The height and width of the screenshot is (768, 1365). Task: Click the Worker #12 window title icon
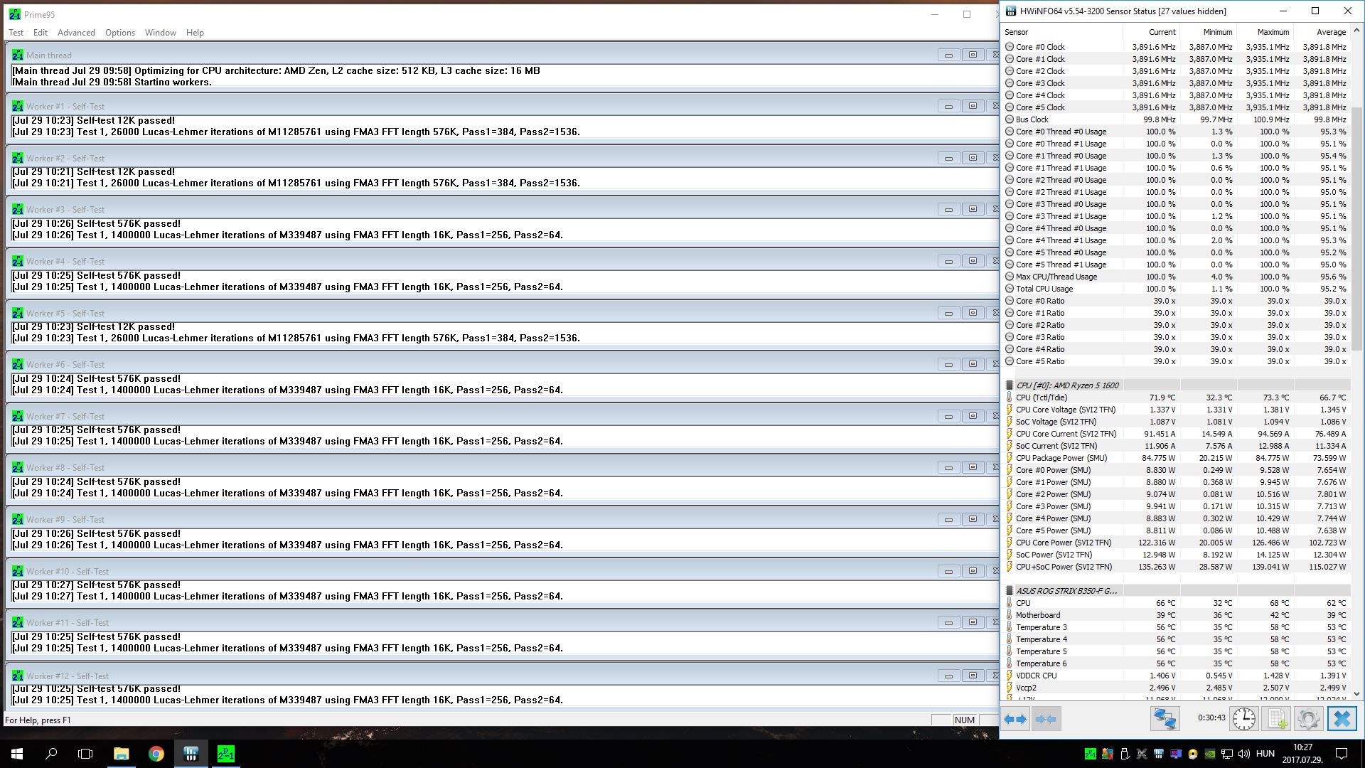coord(18,676)
